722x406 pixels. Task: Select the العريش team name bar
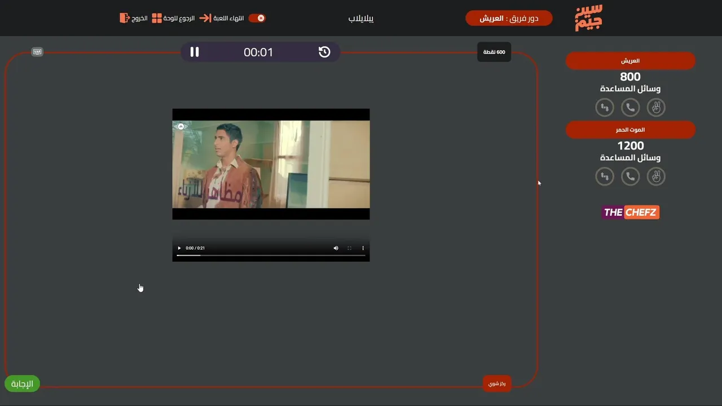(x=631, y=61)
